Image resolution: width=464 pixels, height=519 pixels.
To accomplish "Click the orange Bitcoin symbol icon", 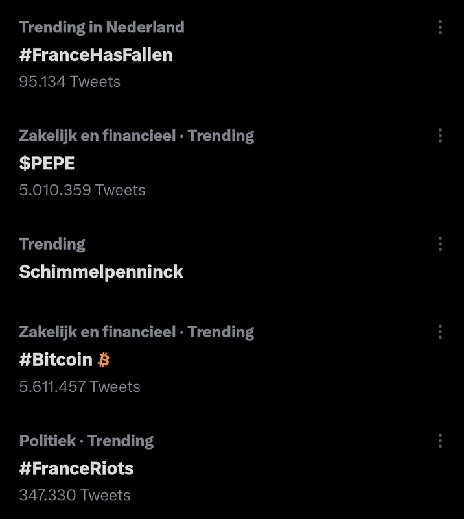I will (104, 359).
